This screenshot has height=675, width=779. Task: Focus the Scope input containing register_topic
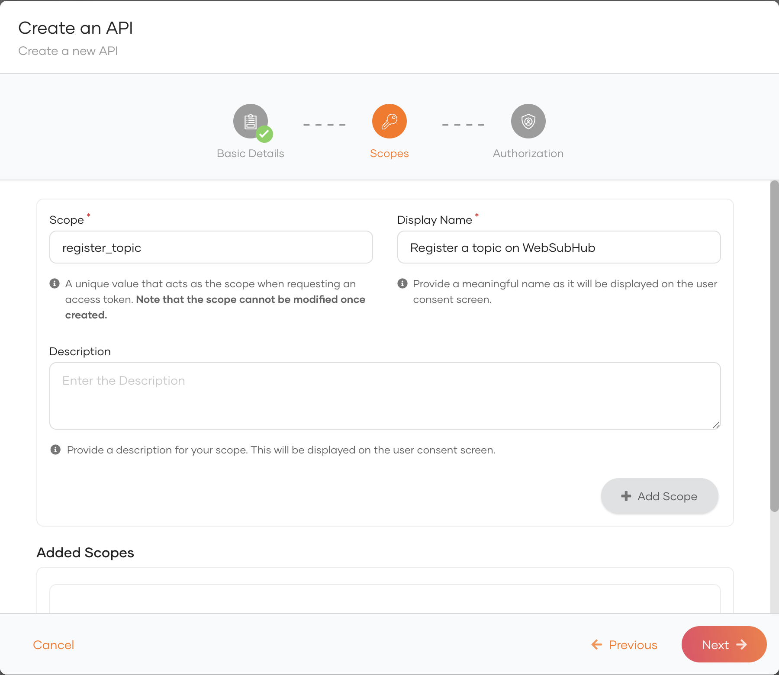[x=211, y=247]
